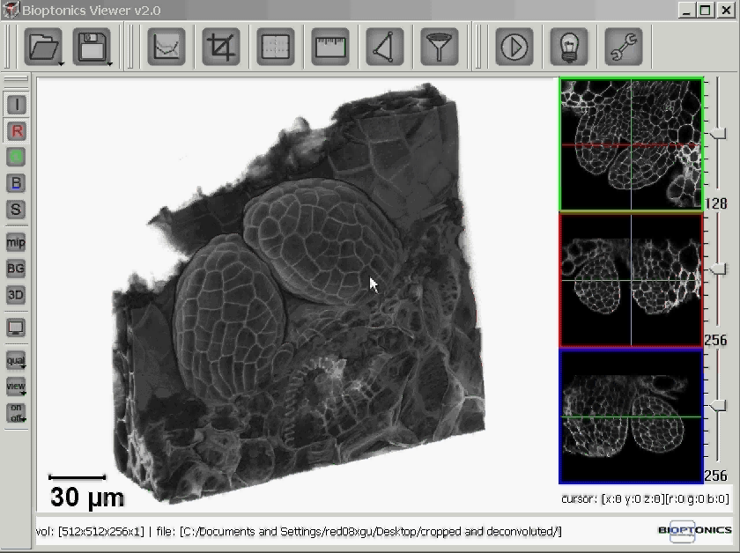Open the funnel filter tool
Viewport: 740px width, 553px height.
tap(439, 46)
